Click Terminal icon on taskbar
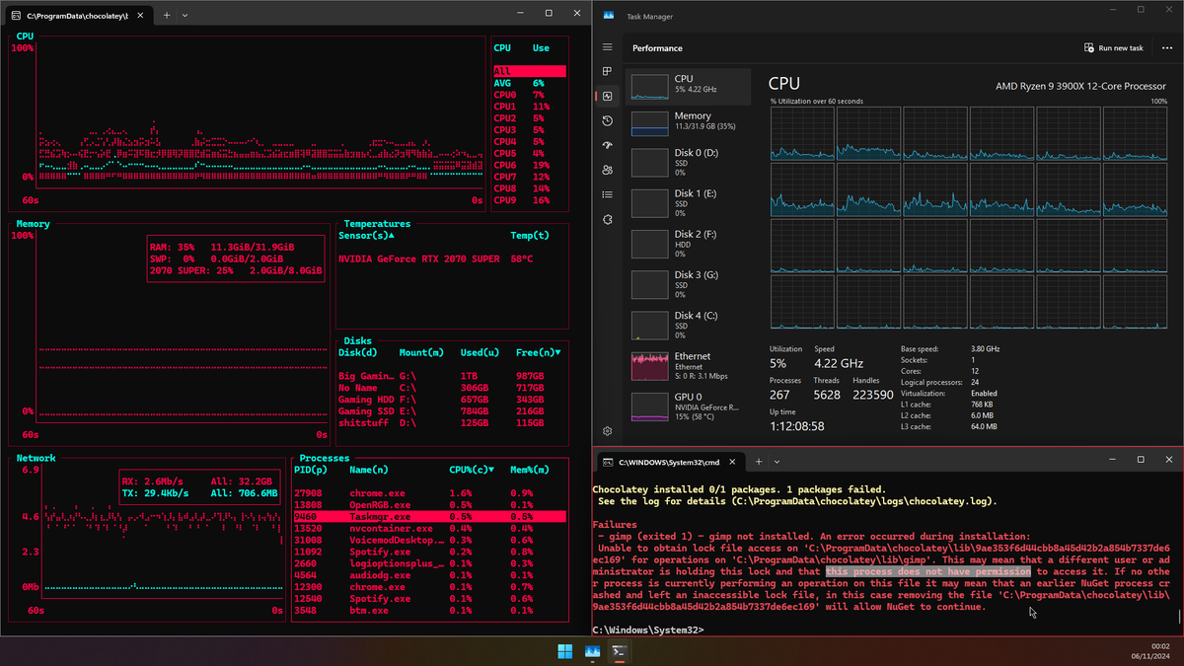The width and height of the screenshot is (1184, 666). click(619, 651)
